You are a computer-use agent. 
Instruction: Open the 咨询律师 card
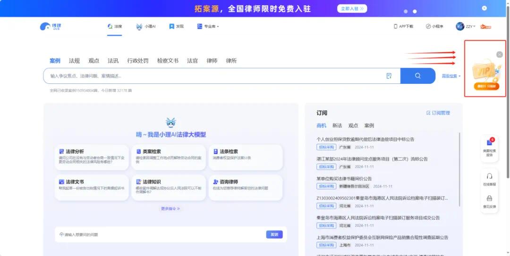(x=246, y=188)
